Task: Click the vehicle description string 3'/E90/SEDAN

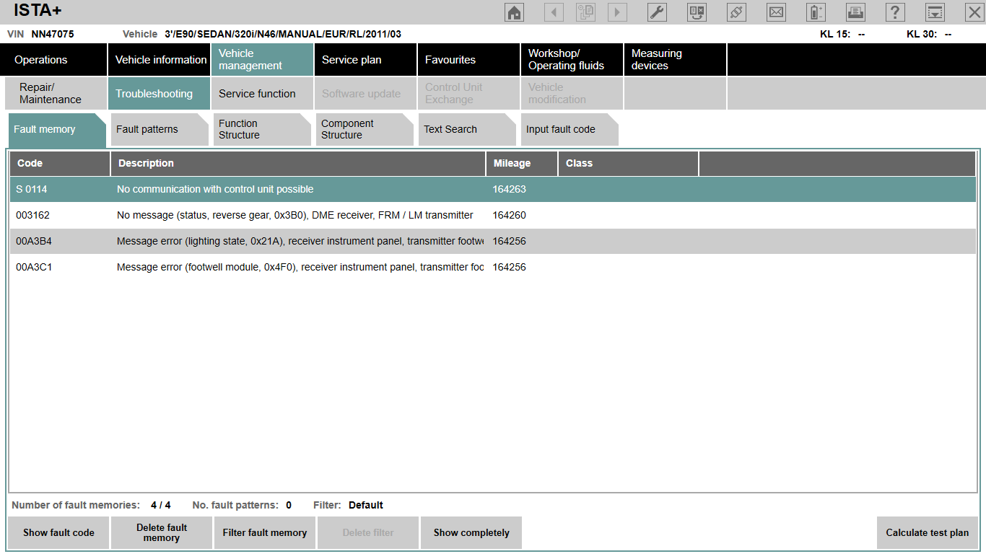Action: point(283,34)
